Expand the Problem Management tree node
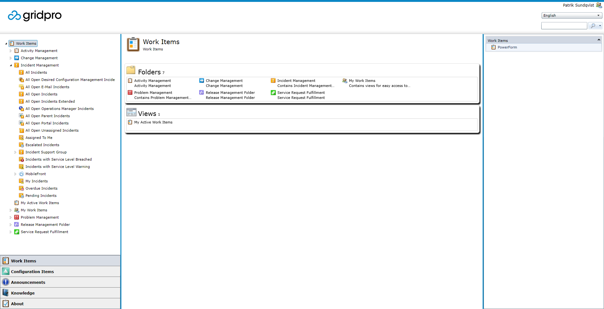 click(10, 217)
